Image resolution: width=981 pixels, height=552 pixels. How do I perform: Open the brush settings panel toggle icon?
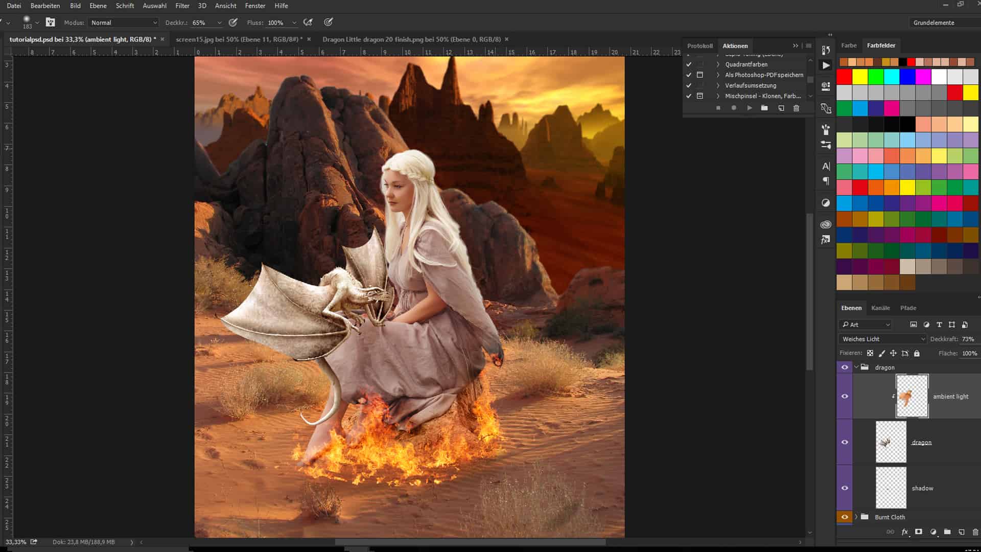coord(50,22)
